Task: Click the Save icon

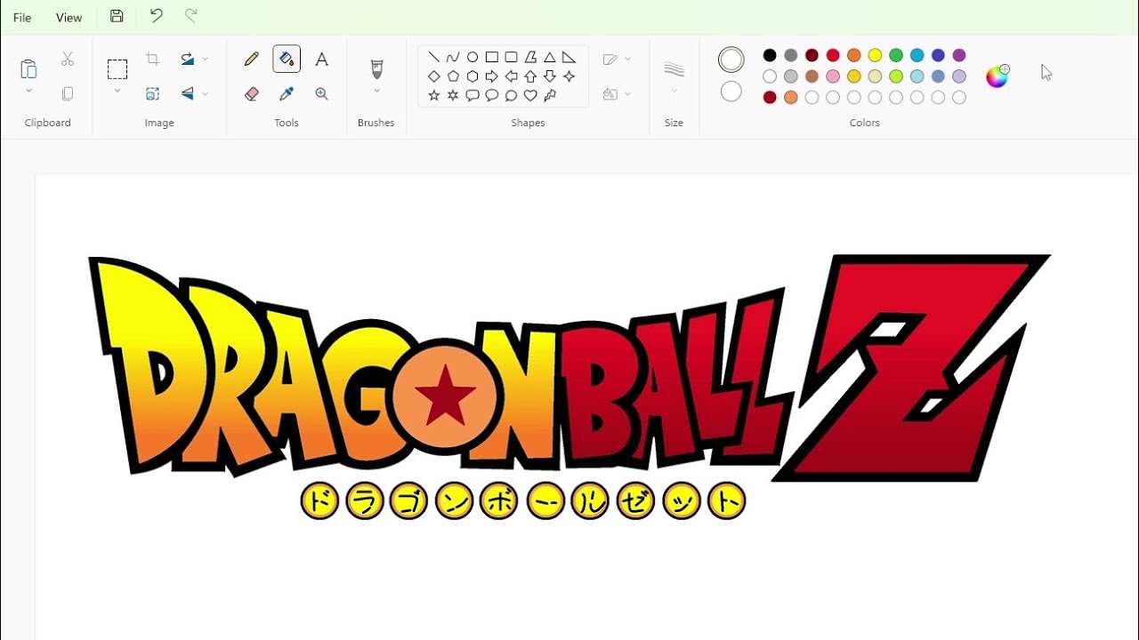Action: 117,16
